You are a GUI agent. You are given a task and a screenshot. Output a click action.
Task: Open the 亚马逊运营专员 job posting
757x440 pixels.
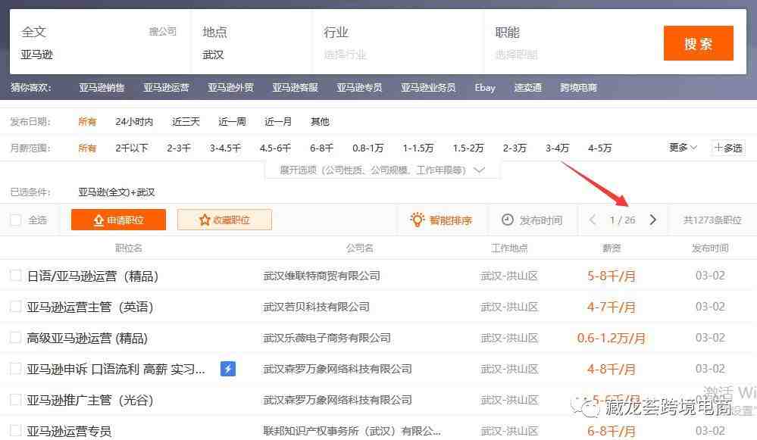click(69, 431)
